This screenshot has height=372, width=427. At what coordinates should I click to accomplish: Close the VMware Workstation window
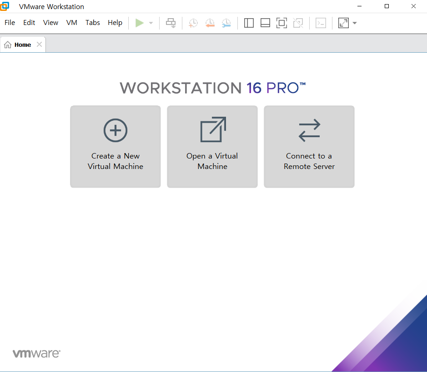tap(413, 6)
